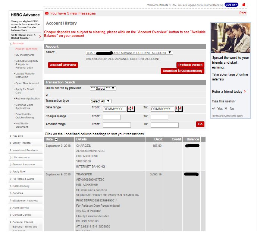Click the Amount range From field

pyautogui.click(x=117, y=125)
